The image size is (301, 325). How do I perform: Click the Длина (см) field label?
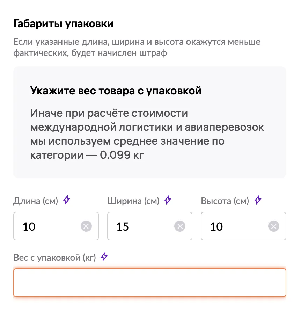click(36, 201)
